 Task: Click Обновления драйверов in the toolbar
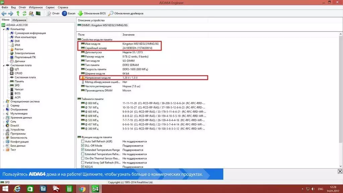coord(126,13)
